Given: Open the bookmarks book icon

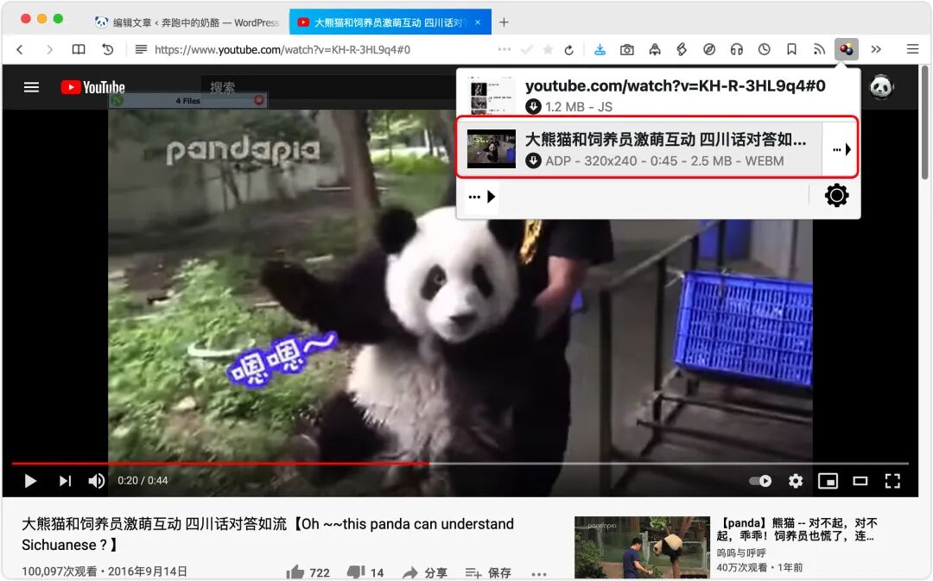Looking at the screenshot, I should point(79,49).
